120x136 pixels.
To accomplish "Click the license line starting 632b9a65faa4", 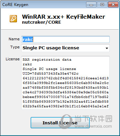I will [x=65, y=106].
